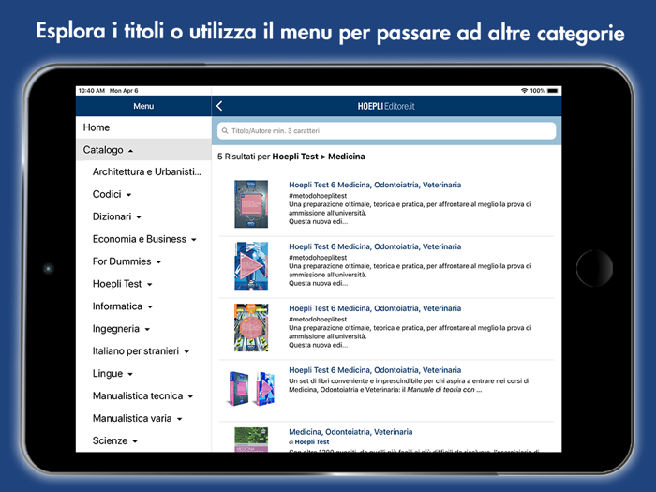This screenshot has width=656, height=492.
Task: Click the '5 Risultati per Hoepli Test > Medicina' text
Action: coord(291,157)
